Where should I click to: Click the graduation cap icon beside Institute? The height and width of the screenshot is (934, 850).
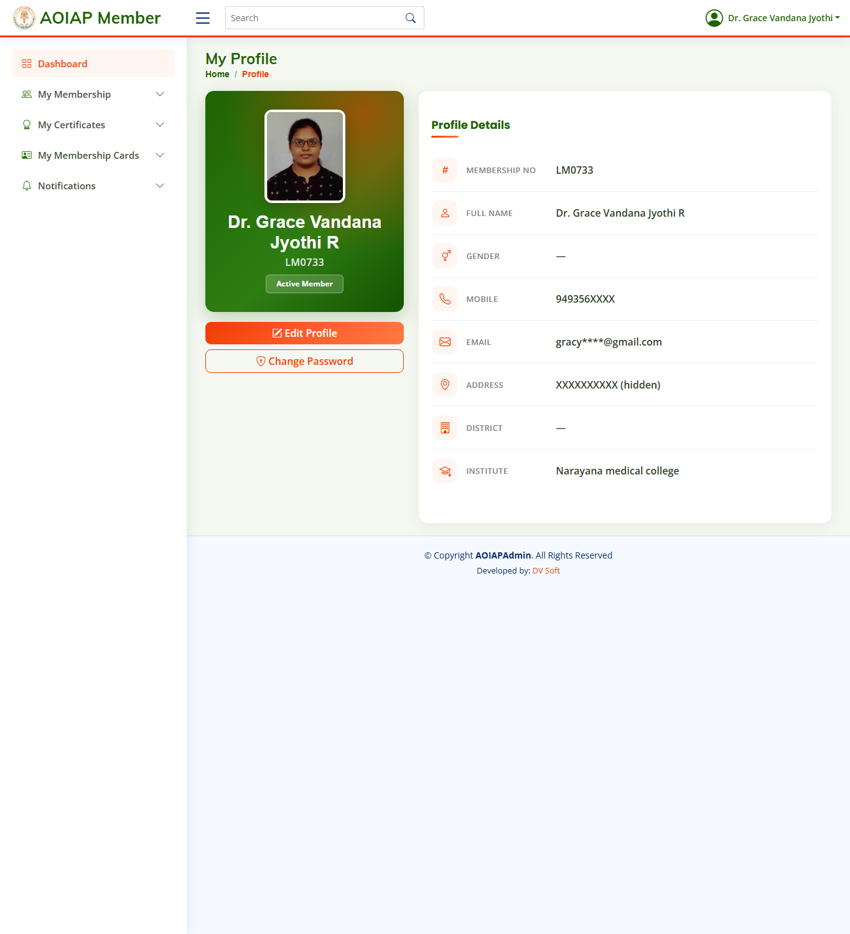(445, 471)
